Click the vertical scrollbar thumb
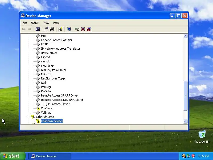Viewport: 213px width, 160px height. tap(185, 96)
